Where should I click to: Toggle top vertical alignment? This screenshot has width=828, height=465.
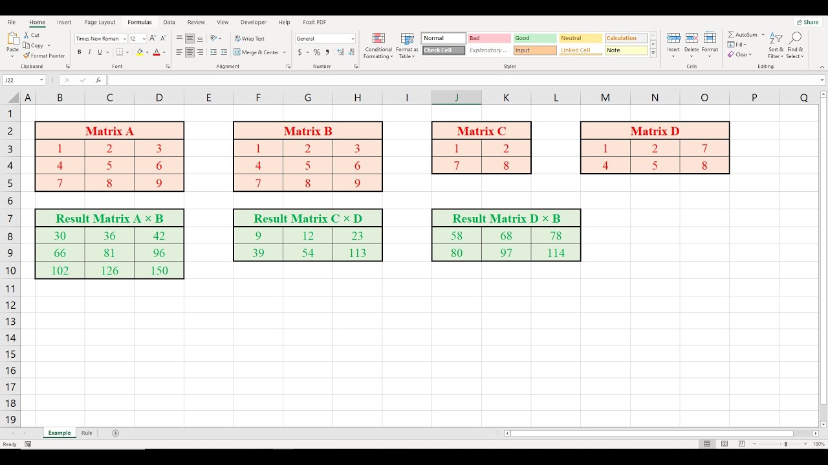179,39
